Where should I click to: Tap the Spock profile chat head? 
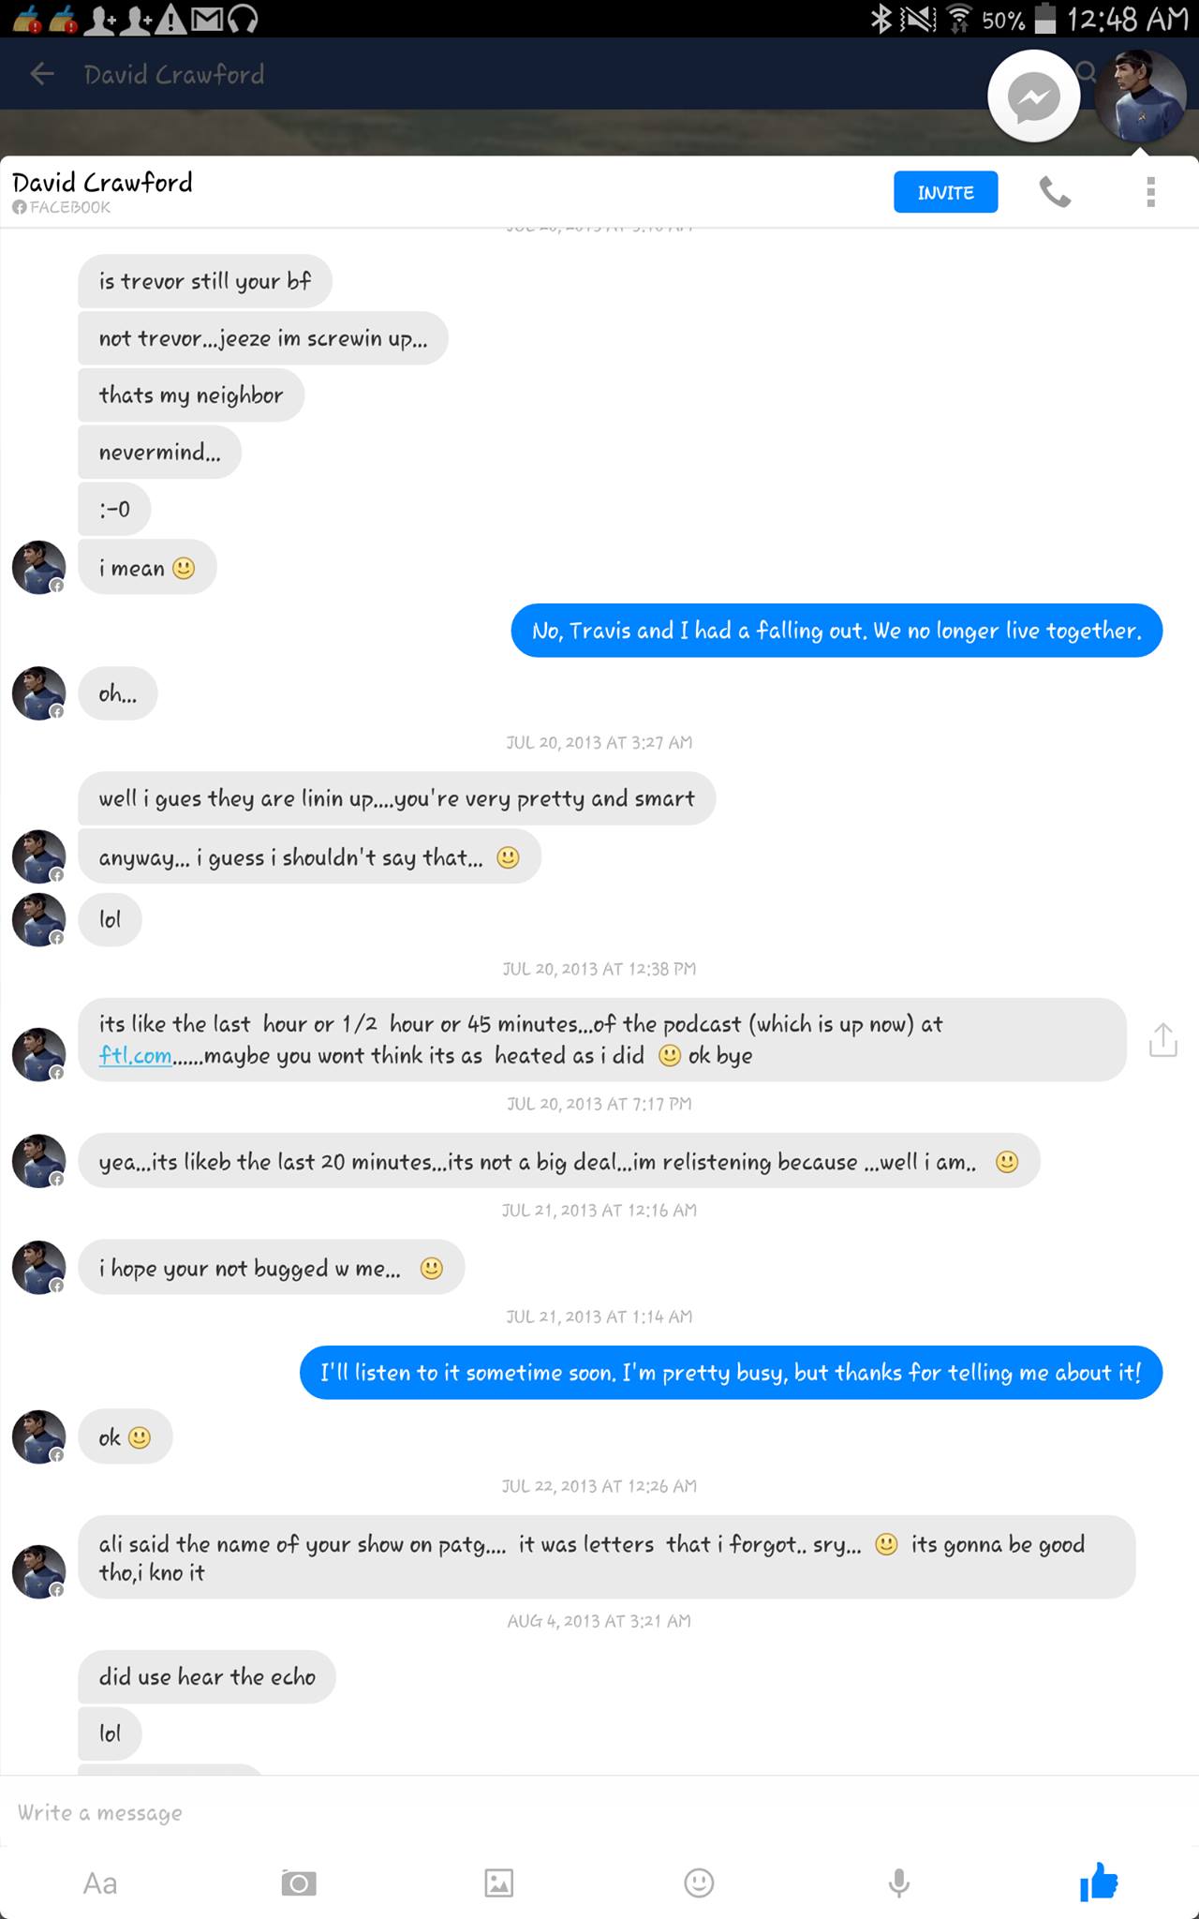[x=1140, y=97]
